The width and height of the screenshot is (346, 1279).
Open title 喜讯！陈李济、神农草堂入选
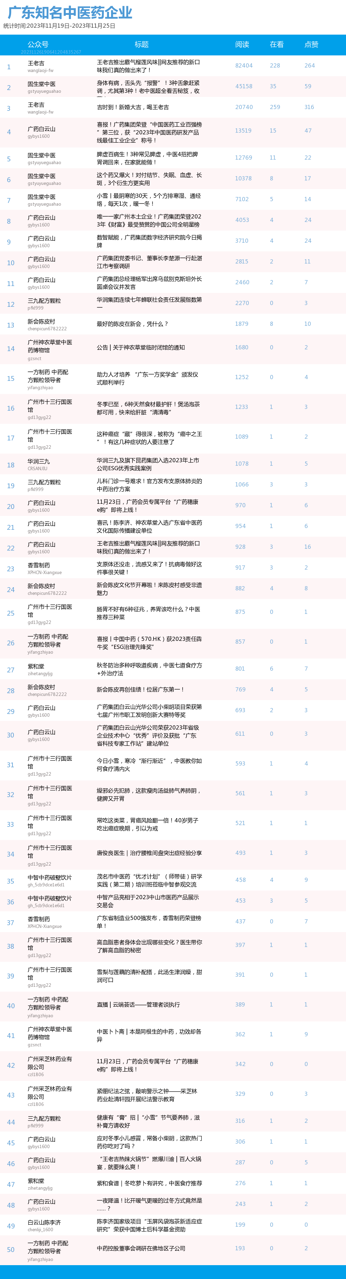[x=149, y=527]
